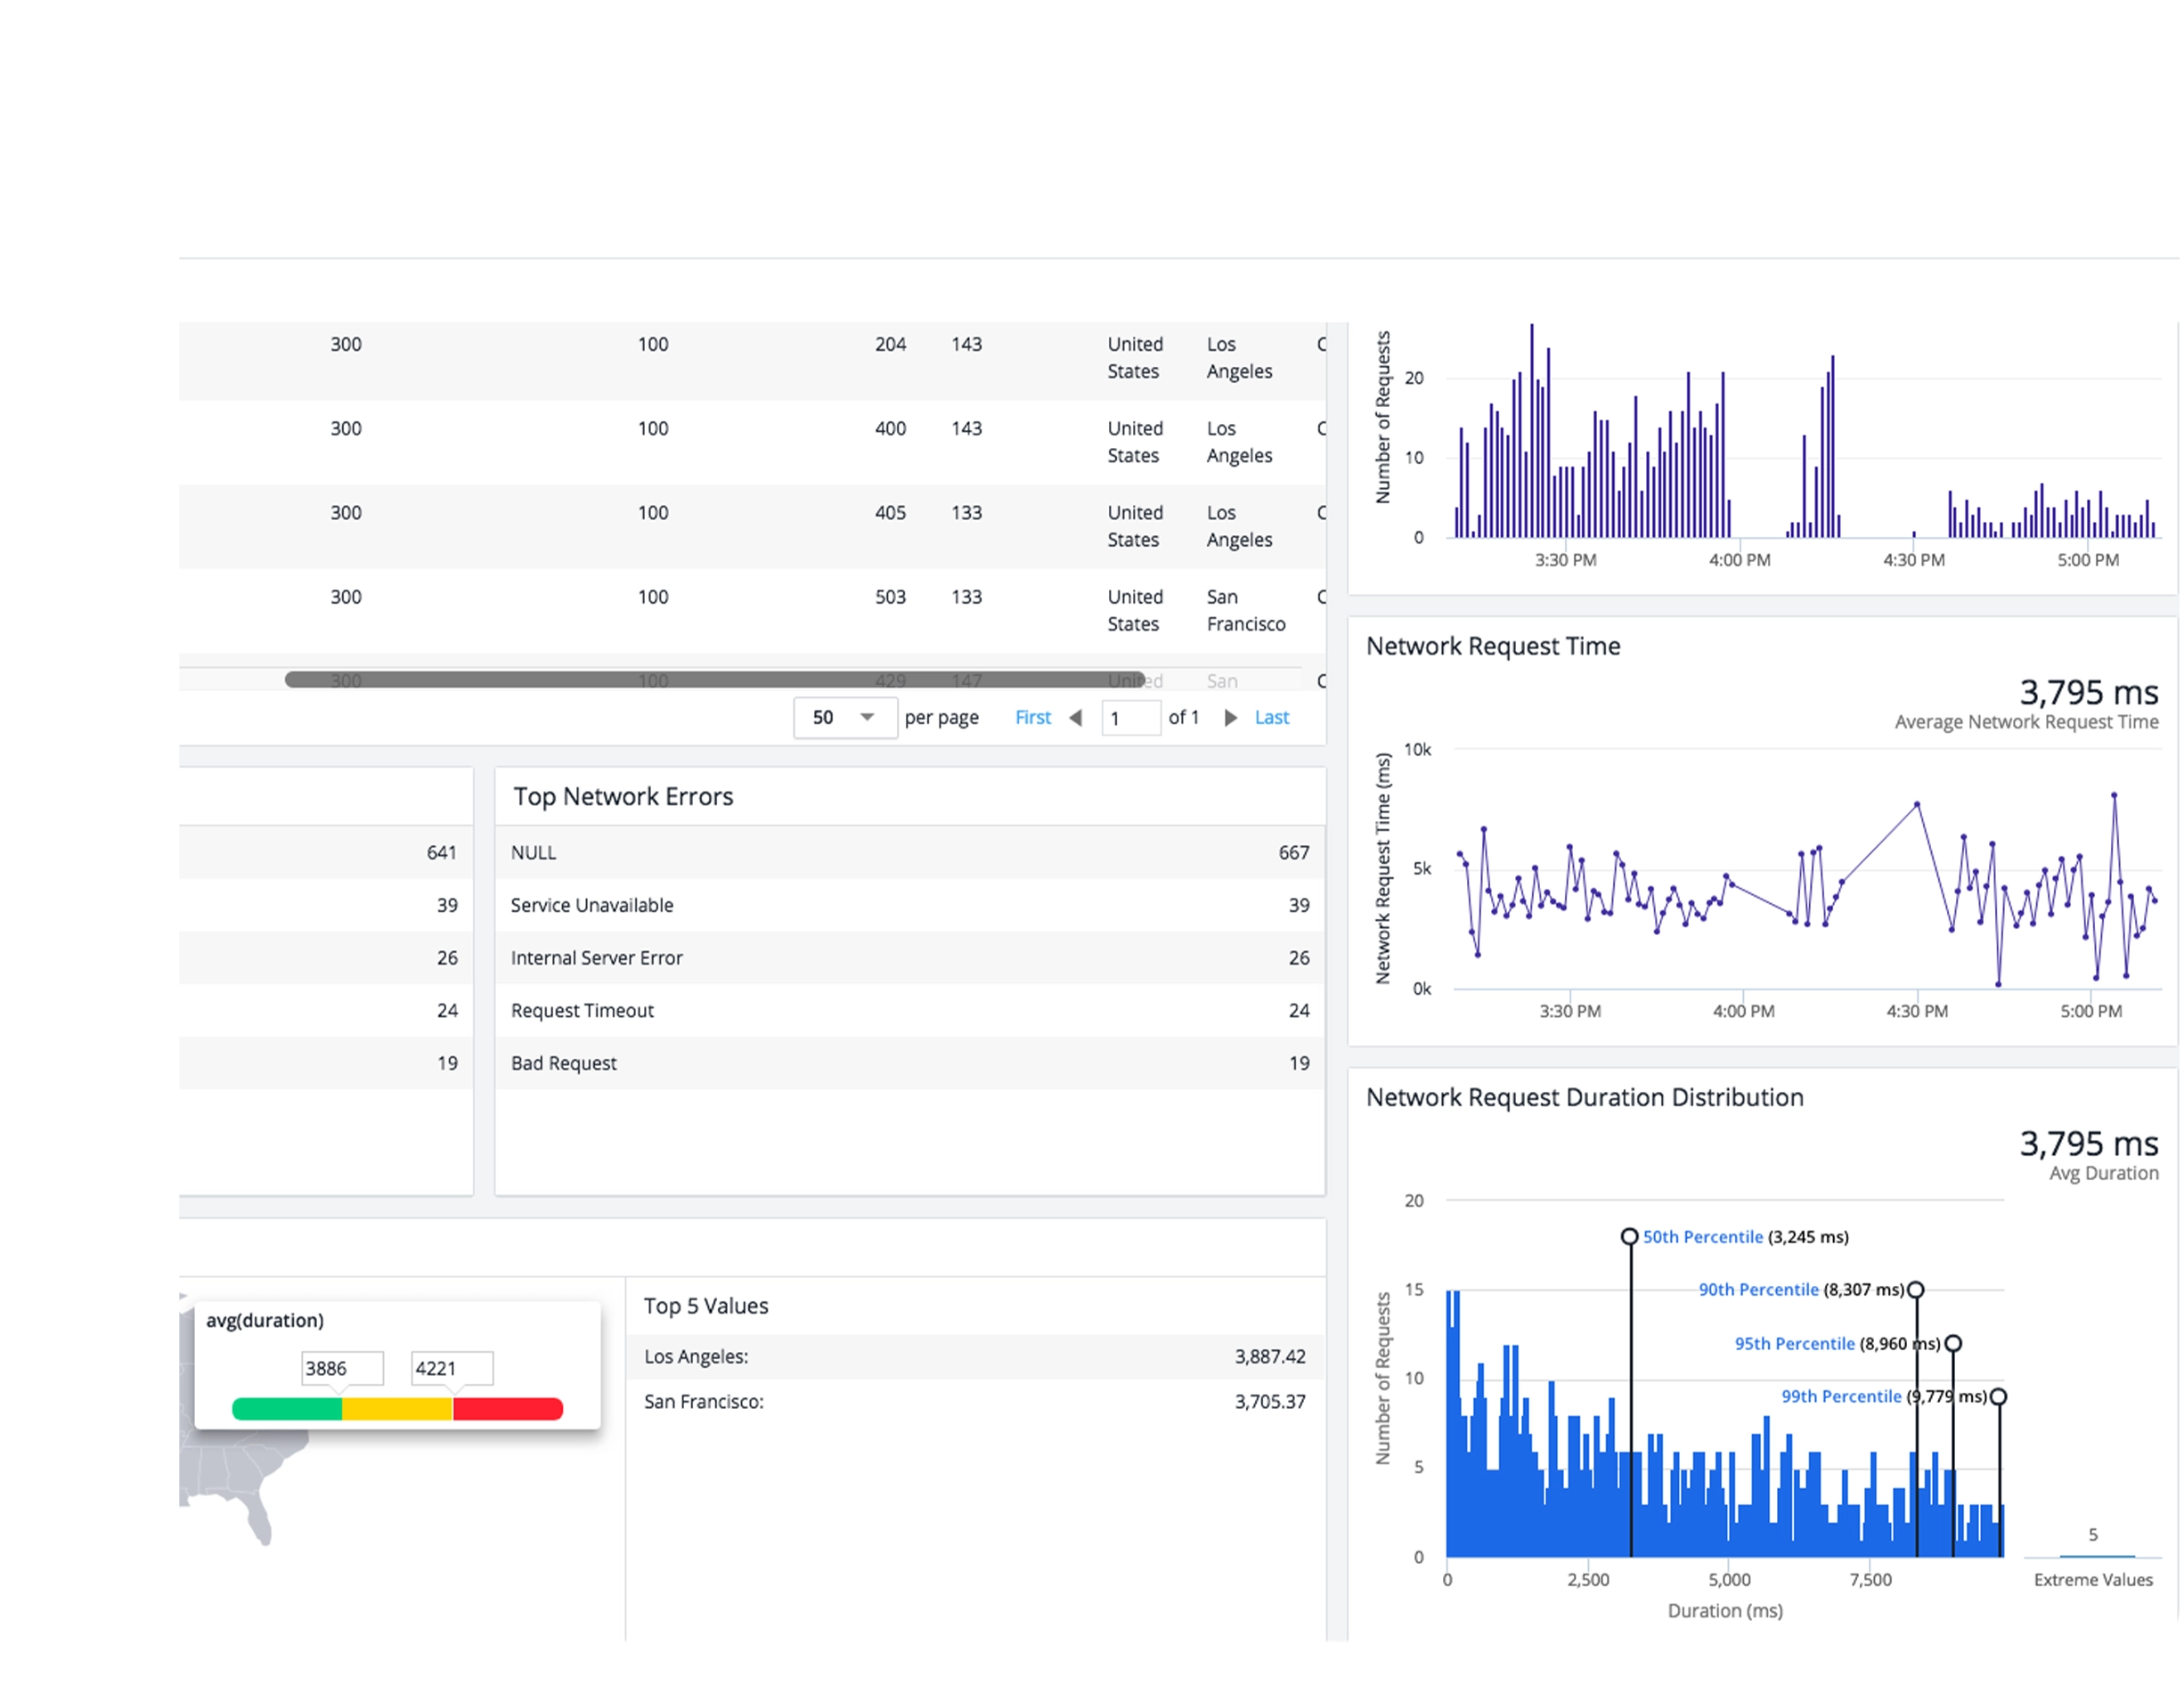Click the 90th Percentile marker circle

tap(1916, 1290)
